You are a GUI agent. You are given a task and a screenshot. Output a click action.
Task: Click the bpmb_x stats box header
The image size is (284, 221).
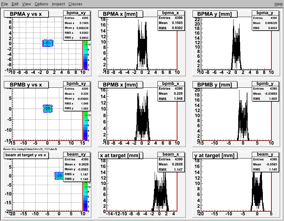[171, 84]
